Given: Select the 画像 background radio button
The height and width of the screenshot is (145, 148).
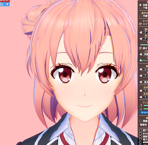Looking at the screenshot, I should point(140,121).
